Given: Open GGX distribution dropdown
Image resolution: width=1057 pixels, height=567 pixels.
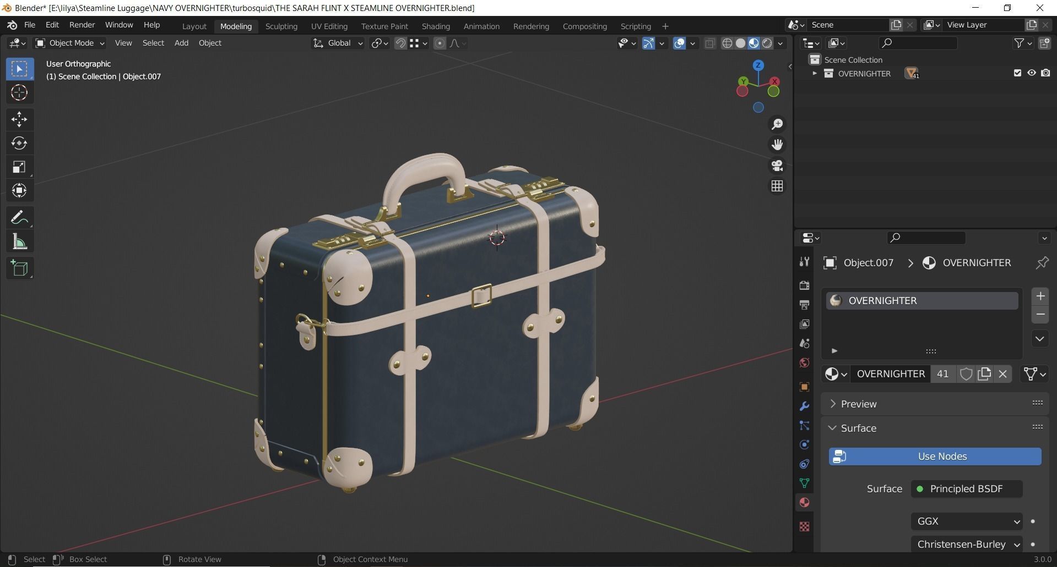Looking at the screenshot, I should pos(967,521).
